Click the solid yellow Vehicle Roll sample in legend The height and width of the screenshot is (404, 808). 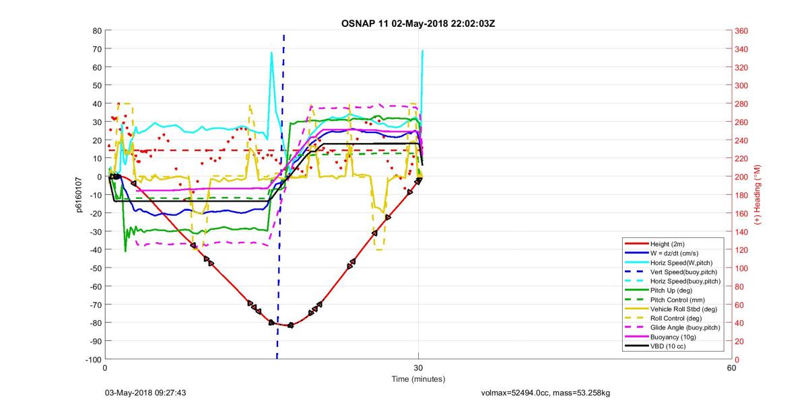(636, 309)
